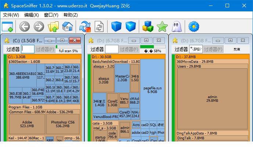Click the full scan 5% progress bar
This screenshot has width=253, height=147.
click(69, 47)
